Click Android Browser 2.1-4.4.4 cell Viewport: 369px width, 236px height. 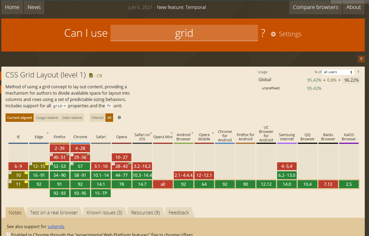click(184, 175)
